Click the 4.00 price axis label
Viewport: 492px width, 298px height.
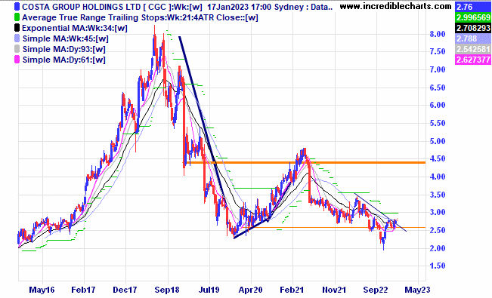[x=438, y=177]
